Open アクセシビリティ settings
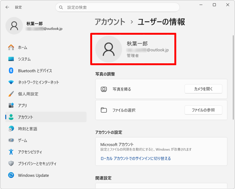The image size is (235, 189). 46,152
